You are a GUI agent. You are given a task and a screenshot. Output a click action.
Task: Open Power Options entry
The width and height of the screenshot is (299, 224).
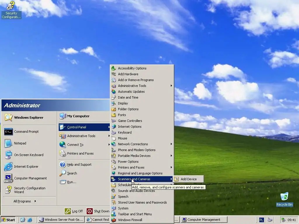pyautogui.click(x=142, y=162)
